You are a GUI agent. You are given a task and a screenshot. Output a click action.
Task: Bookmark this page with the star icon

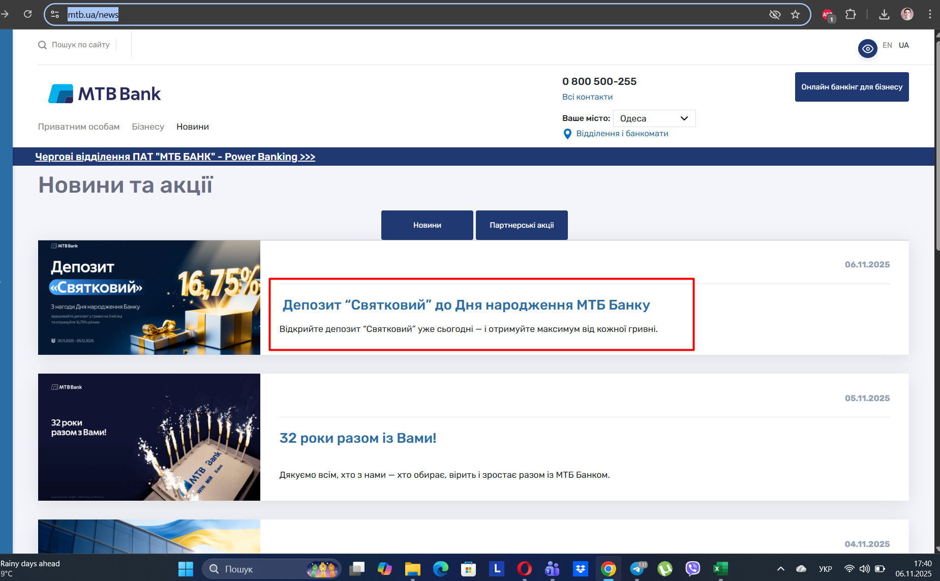tap(796, 14)
